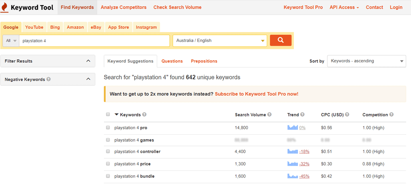Click the 14,800 search volume value
The height and width of the screenshot is (184, 411).
point(241,128)
